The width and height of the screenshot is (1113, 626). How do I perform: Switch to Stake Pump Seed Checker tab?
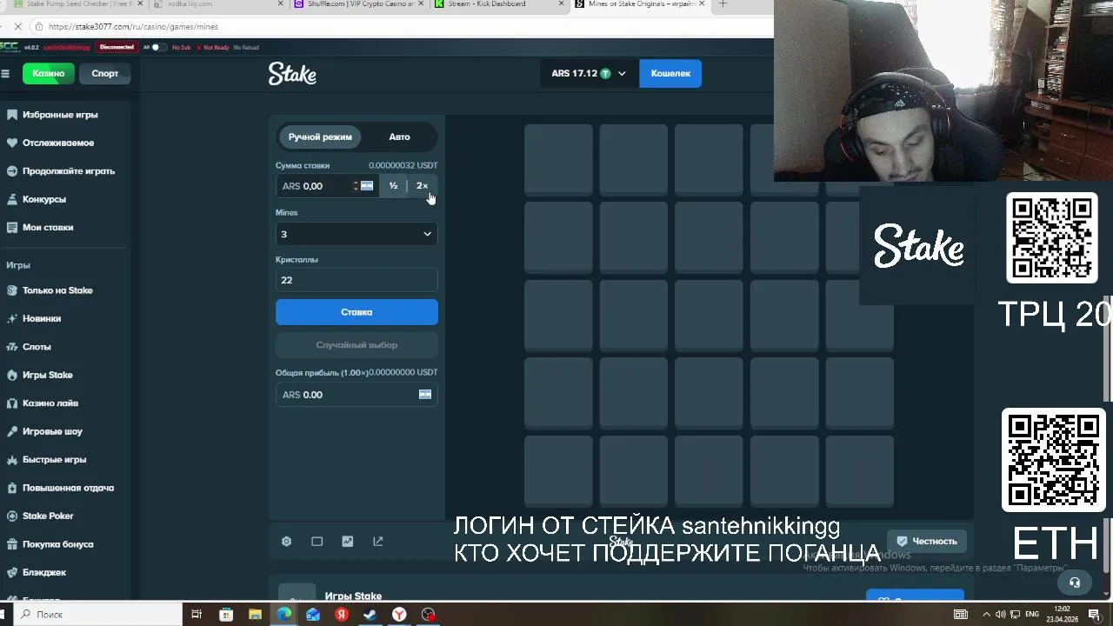[78, 4]
